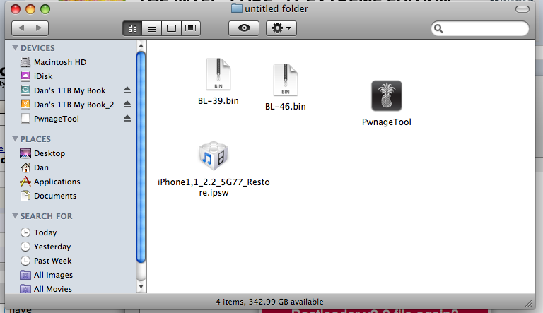
Task: Open the Action gear dropdown menu
Action: click(x=281, y=28)
